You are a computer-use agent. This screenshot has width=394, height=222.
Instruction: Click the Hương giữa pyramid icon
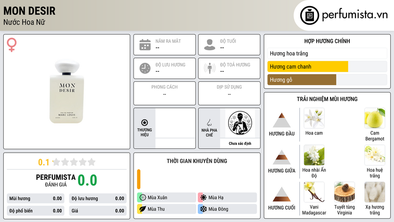point(282,157)
